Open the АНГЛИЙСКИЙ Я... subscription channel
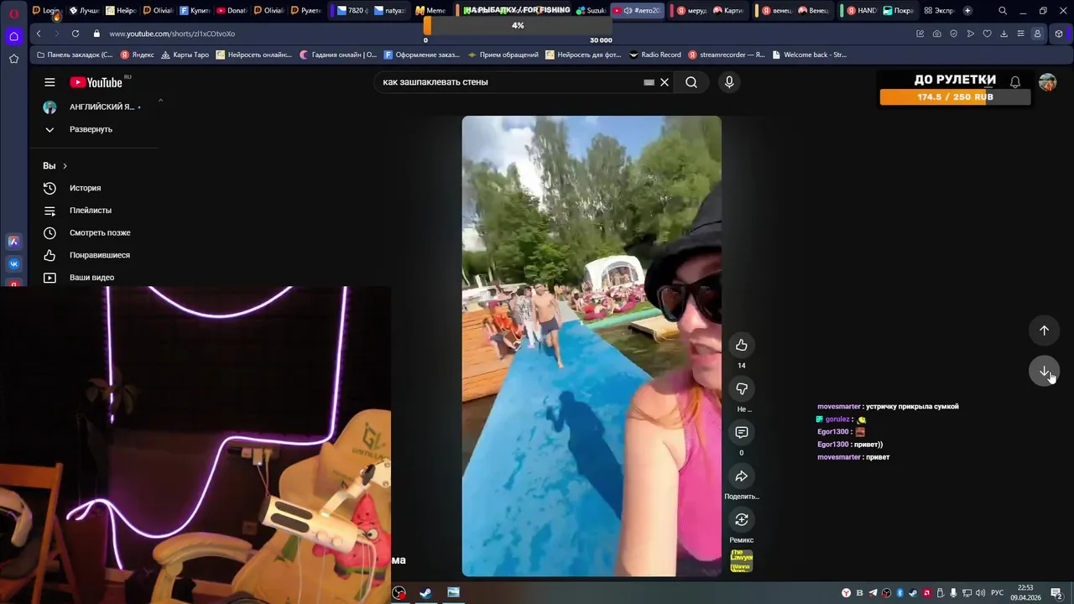The height and width of the screenshot is (604, 1074). tap(100, 107)
